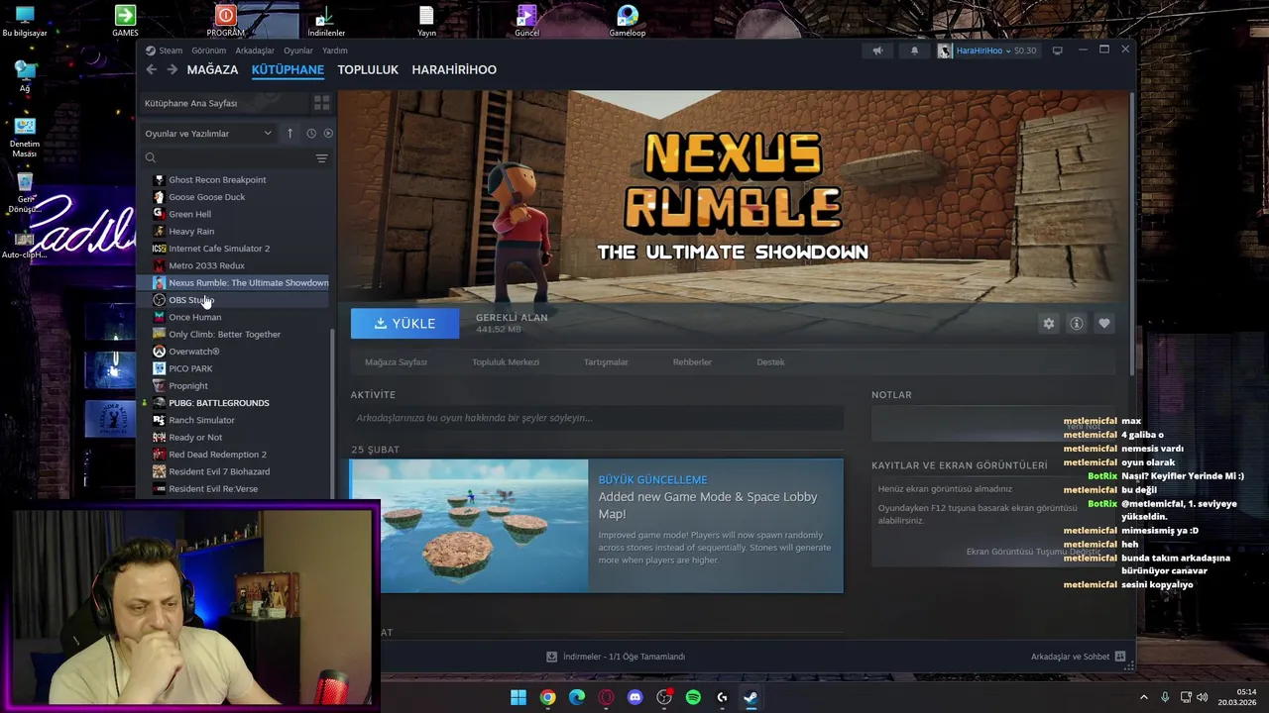Open Gameloop desktop shortcut
The width and height of the screenshot is (1269, 713).
tap(628, 21)
